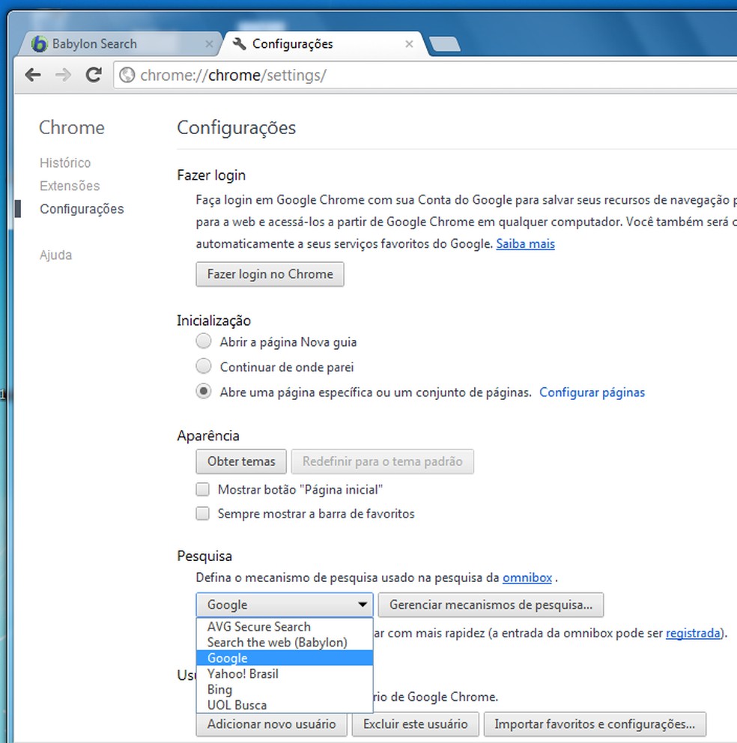Enable Sempre mostrar a barra de favoritos
Screen dimensions: 737x743
203,513
